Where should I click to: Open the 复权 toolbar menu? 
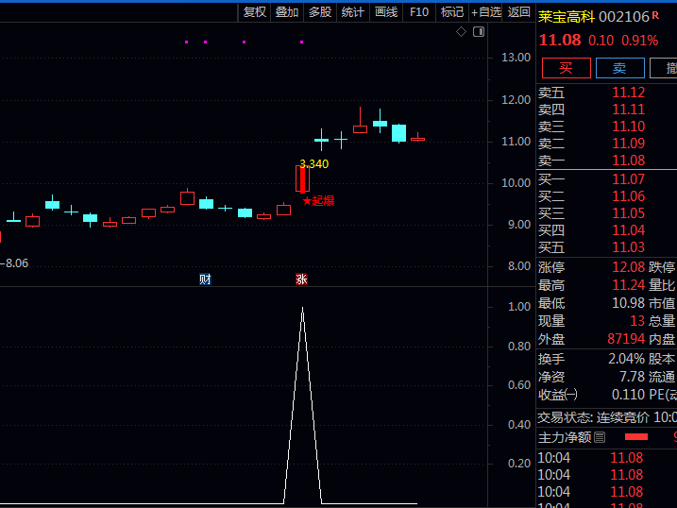pyautogui.click(x=255, y=12)
